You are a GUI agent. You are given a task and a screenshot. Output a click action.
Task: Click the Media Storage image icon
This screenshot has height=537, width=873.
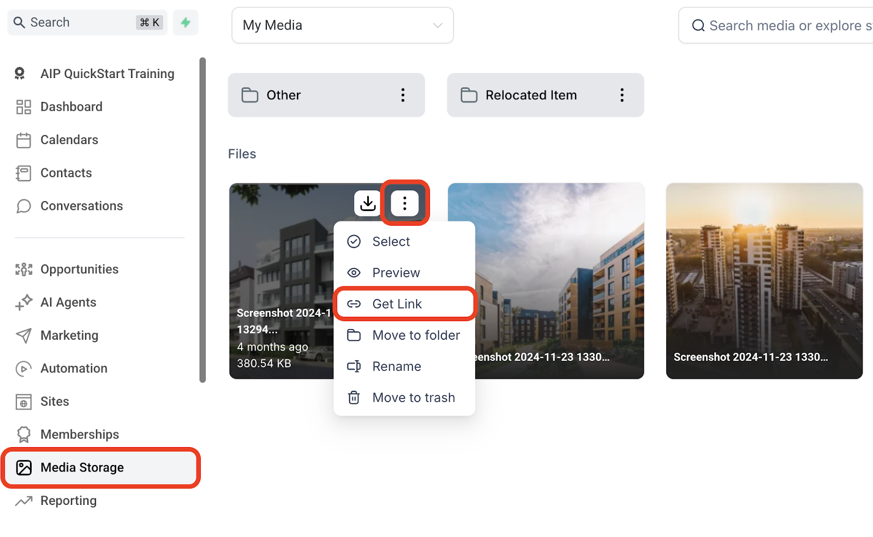click(x=23, y=468)
